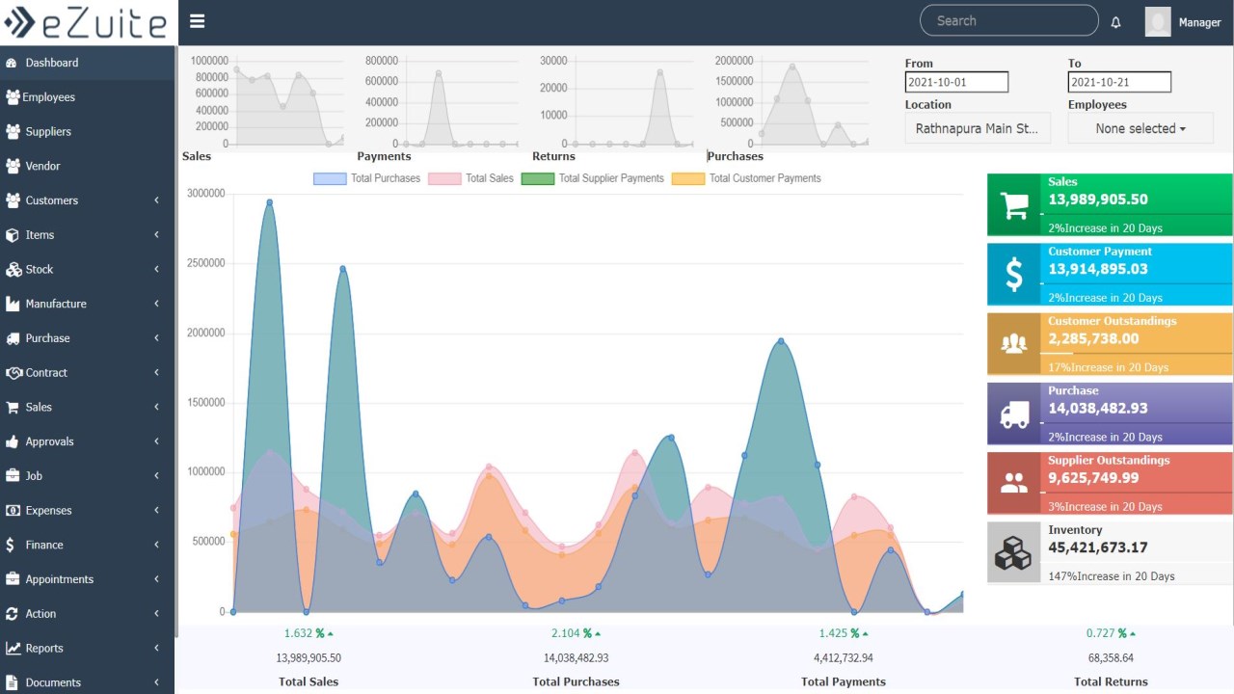Click the Vendor sidebar icon
The width and height of the screenshot is (1234, 694).
tap(13, 166)
